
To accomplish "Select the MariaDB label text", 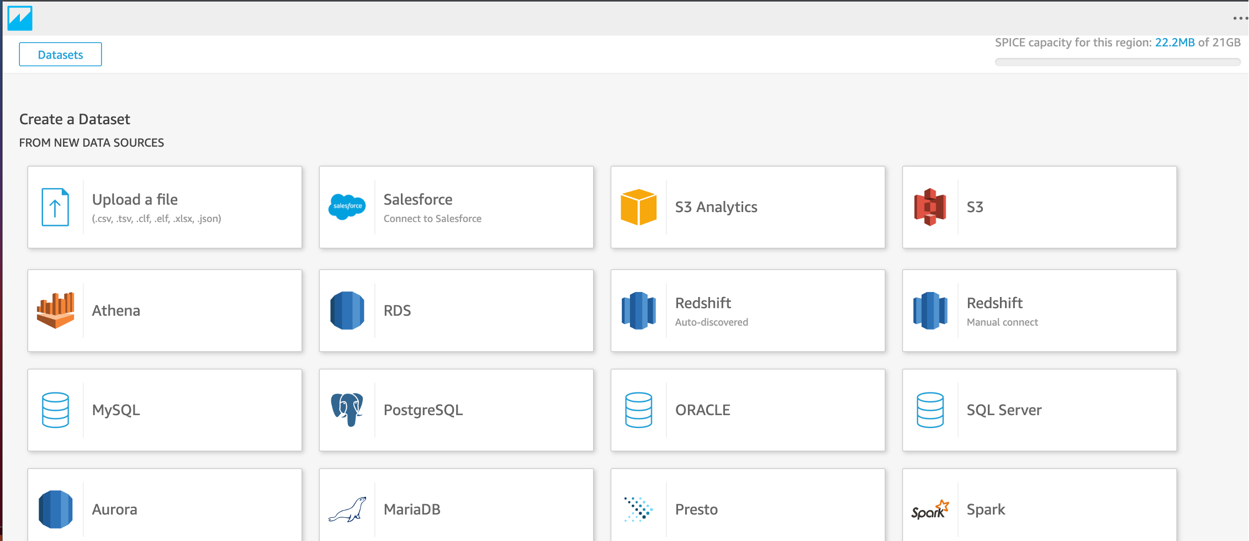I will coord(412,510).
